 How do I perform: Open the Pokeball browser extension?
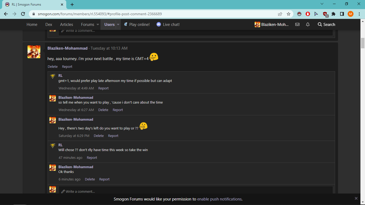point(299,14)
